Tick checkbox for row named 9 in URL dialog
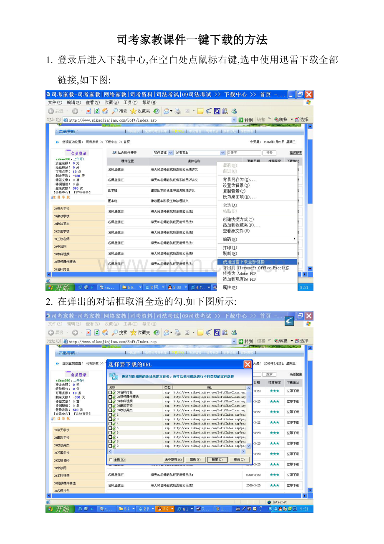Image resolution: width=384 pixels, height=544 pixels. click(x=110, y=446)
